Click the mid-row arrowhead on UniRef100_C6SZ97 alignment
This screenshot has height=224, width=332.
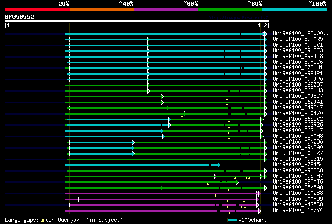[x=149, y=86]
